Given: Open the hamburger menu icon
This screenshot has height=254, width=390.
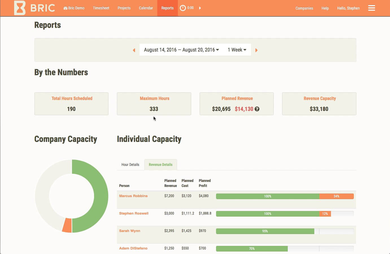Looking at the screenshot, I should coord(372,8).
